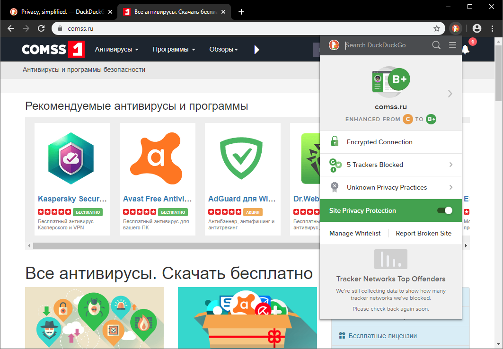503x349 pixels.
Task: Reload the comss.ru page
Action: click(x=41, y=28)
